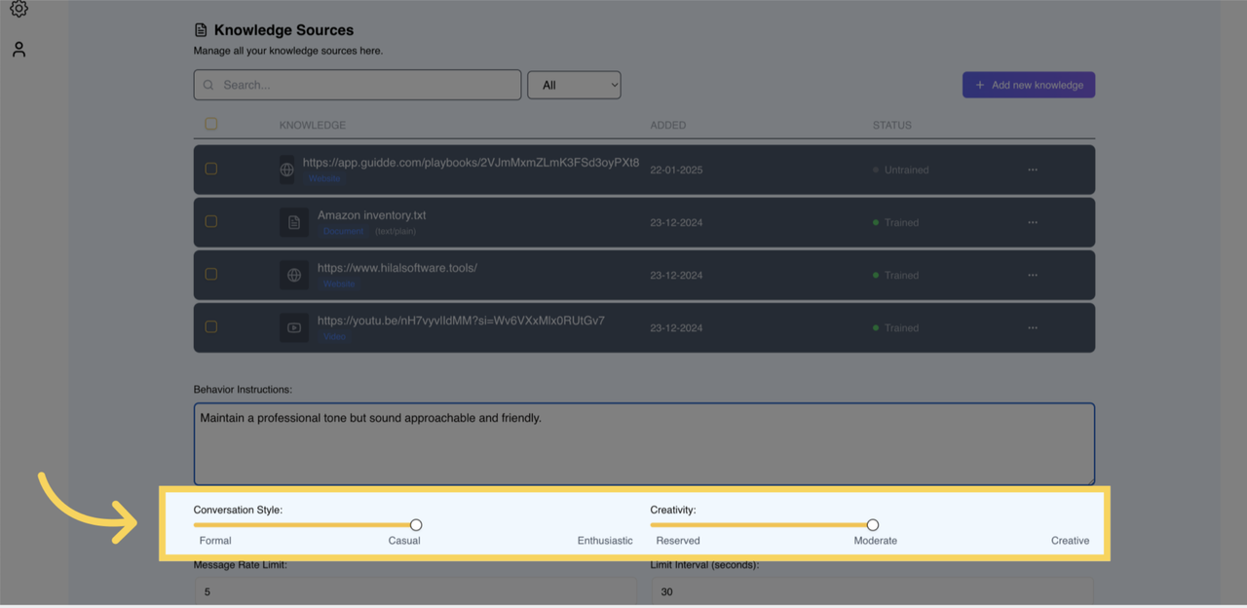The image size is (1247, 608).
Task: Click the globe icon for guidde playbook link
Action: 286,170
